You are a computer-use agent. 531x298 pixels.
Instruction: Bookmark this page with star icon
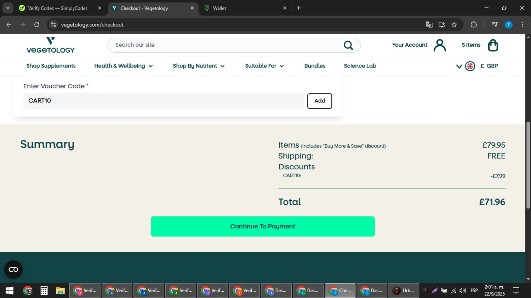(x=455, y=25)
